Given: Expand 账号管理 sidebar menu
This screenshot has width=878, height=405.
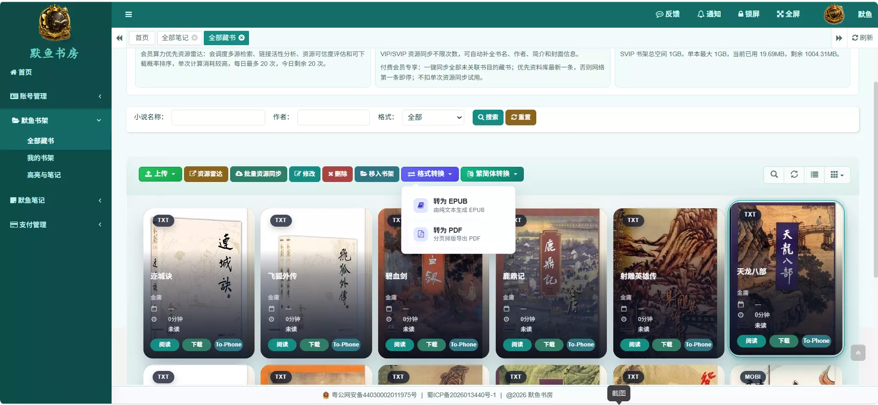Looking at the screenshot, I should (x=56, y=96).
